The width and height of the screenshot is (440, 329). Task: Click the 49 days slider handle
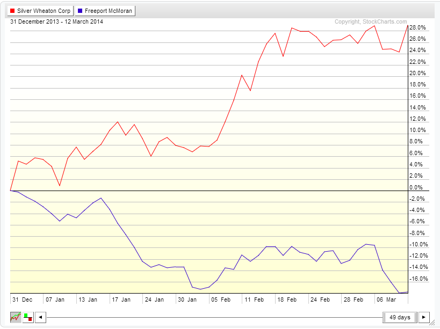[x=399, y=317]
